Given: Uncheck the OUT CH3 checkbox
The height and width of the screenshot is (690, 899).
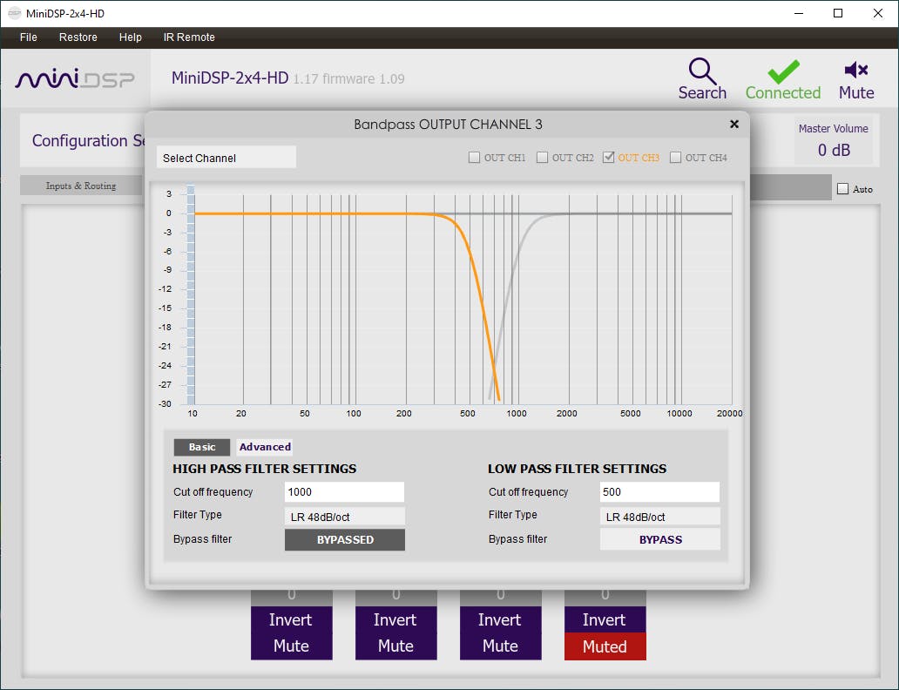Looking at the screenshot, I should tap(609, 158).
